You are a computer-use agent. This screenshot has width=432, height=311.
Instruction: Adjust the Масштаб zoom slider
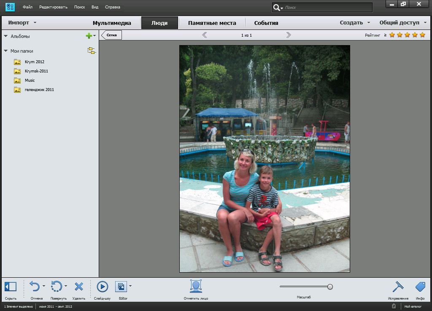(330, 287)
